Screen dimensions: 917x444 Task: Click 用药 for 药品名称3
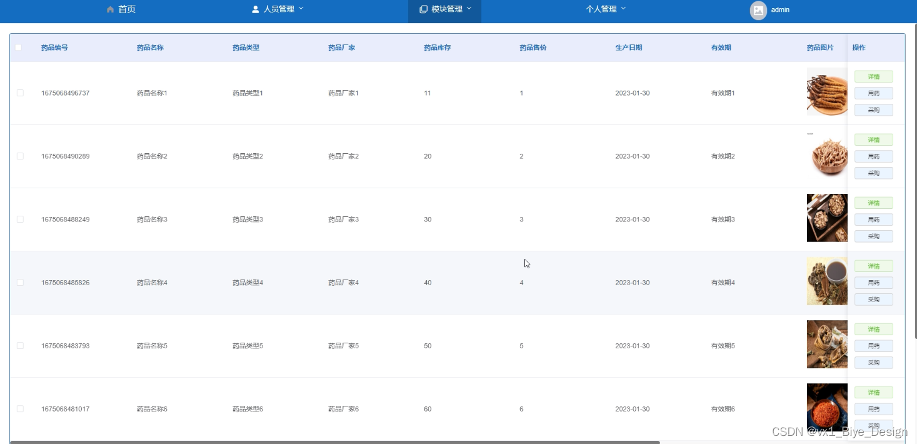point(874,220)
